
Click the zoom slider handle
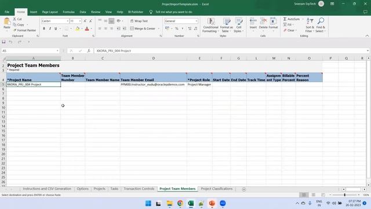click(x=344, y=195)
